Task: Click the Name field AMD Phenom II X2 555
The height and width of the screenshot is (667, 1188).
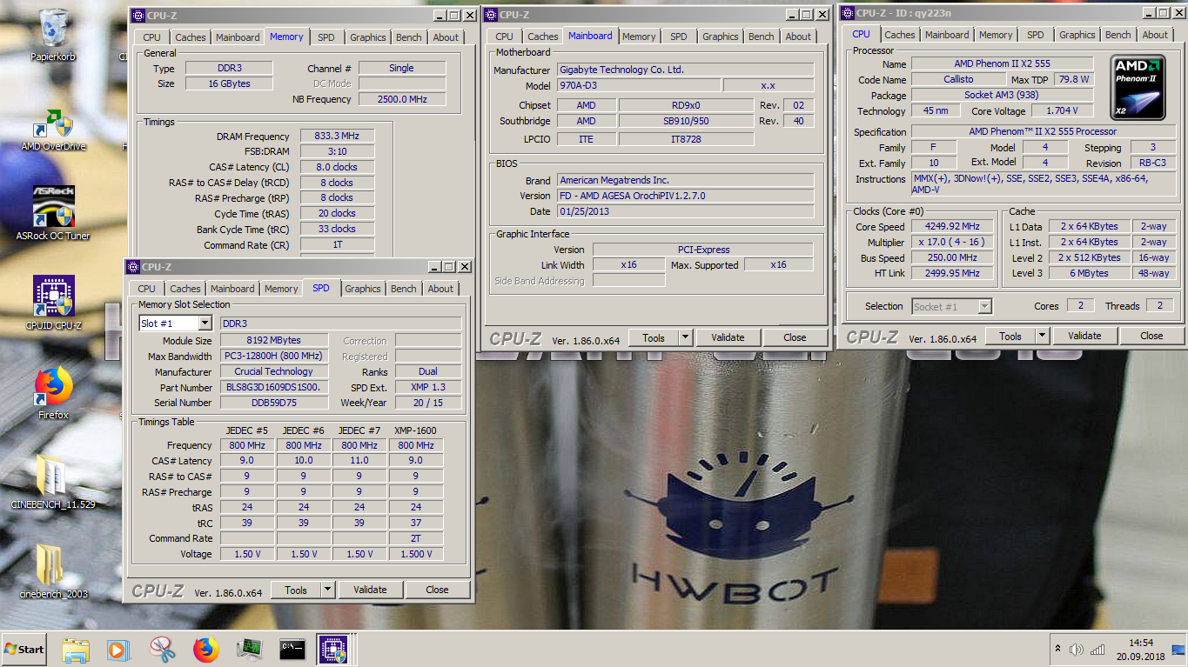Action: click(1002, 63)
